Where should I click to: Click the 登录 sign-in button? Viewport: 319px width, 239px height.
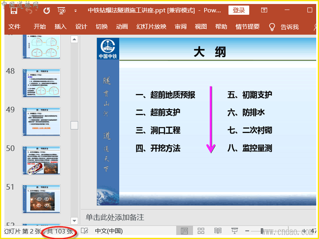tap(238, 10)
